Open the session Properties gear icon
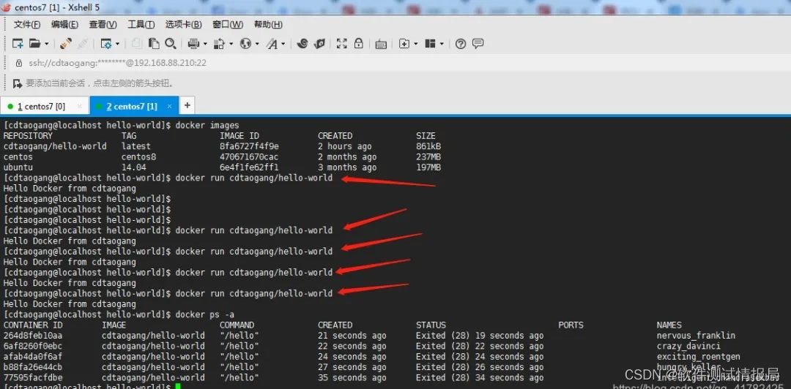 pyautogui.click(x=106, y=44)
